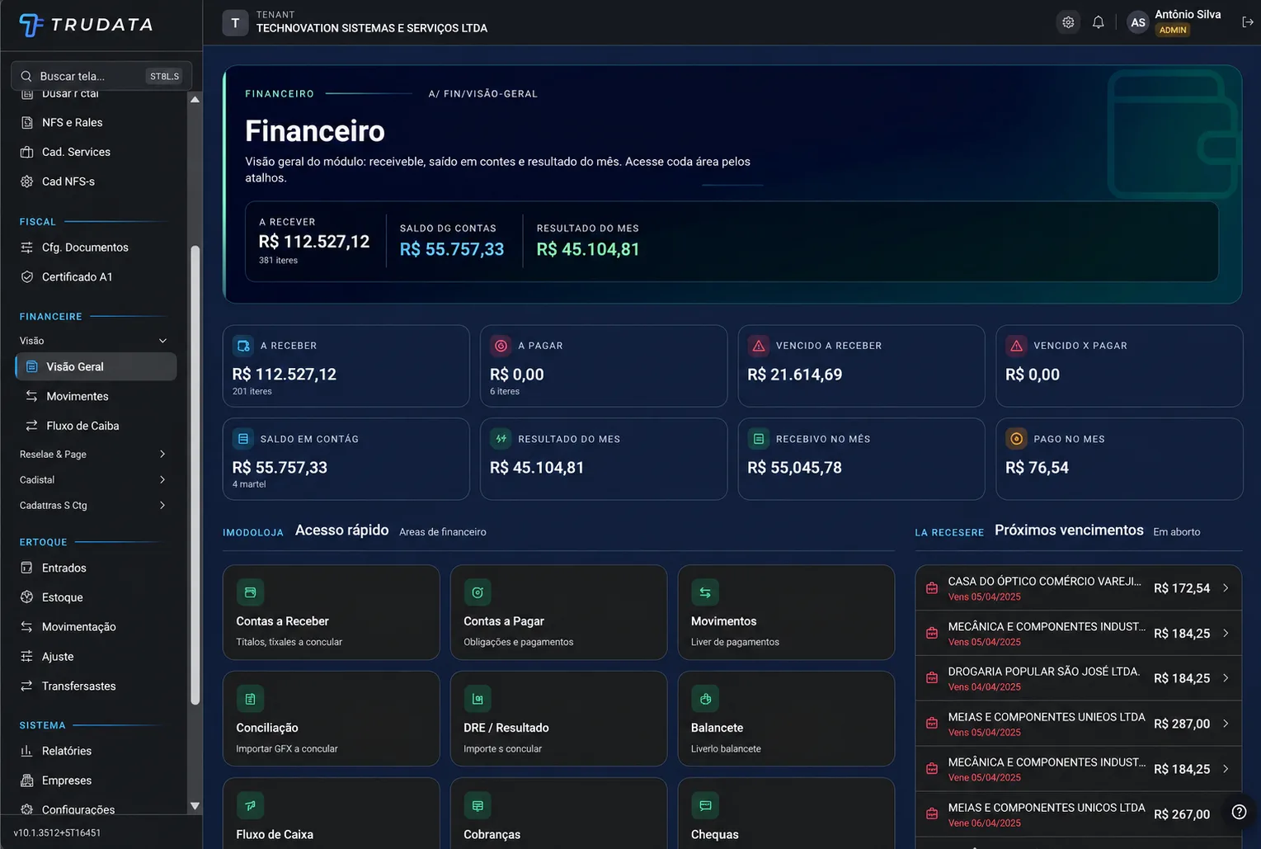Click the tenant T badge icon
1261x849 pixels.
tap(235, 22)
